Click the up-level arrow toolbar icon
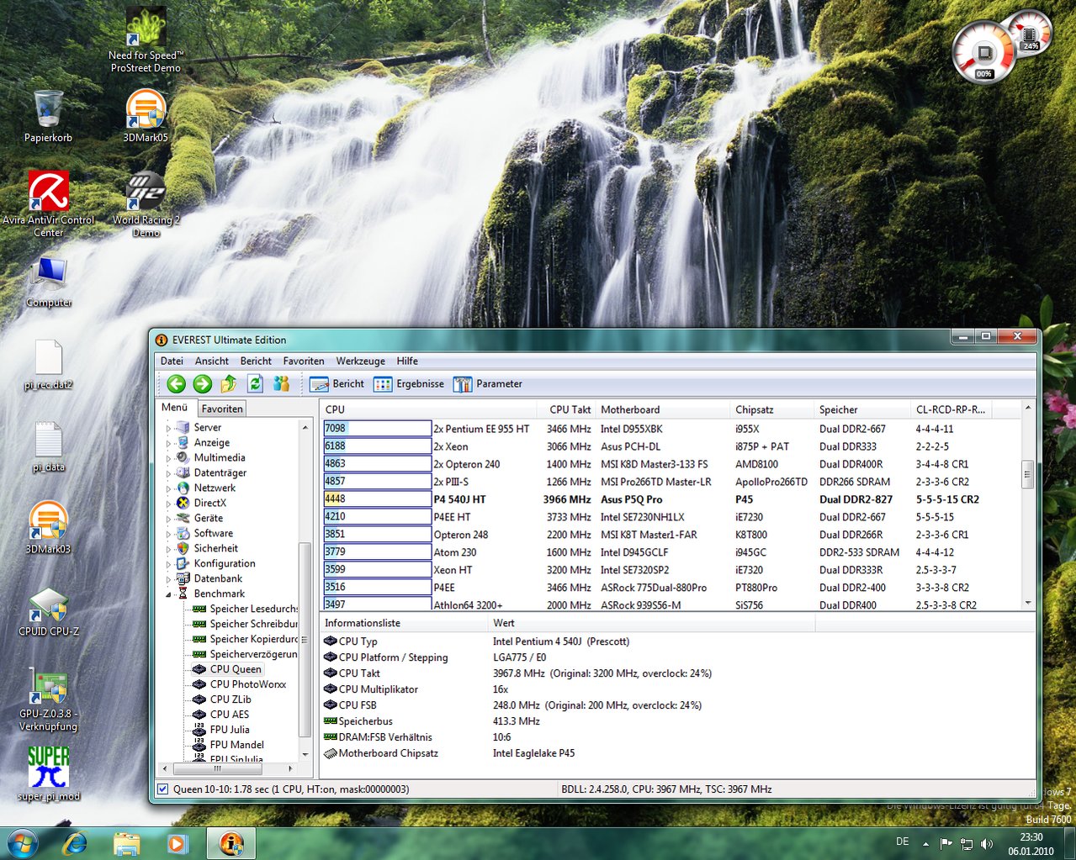 [x=229, y=384]
